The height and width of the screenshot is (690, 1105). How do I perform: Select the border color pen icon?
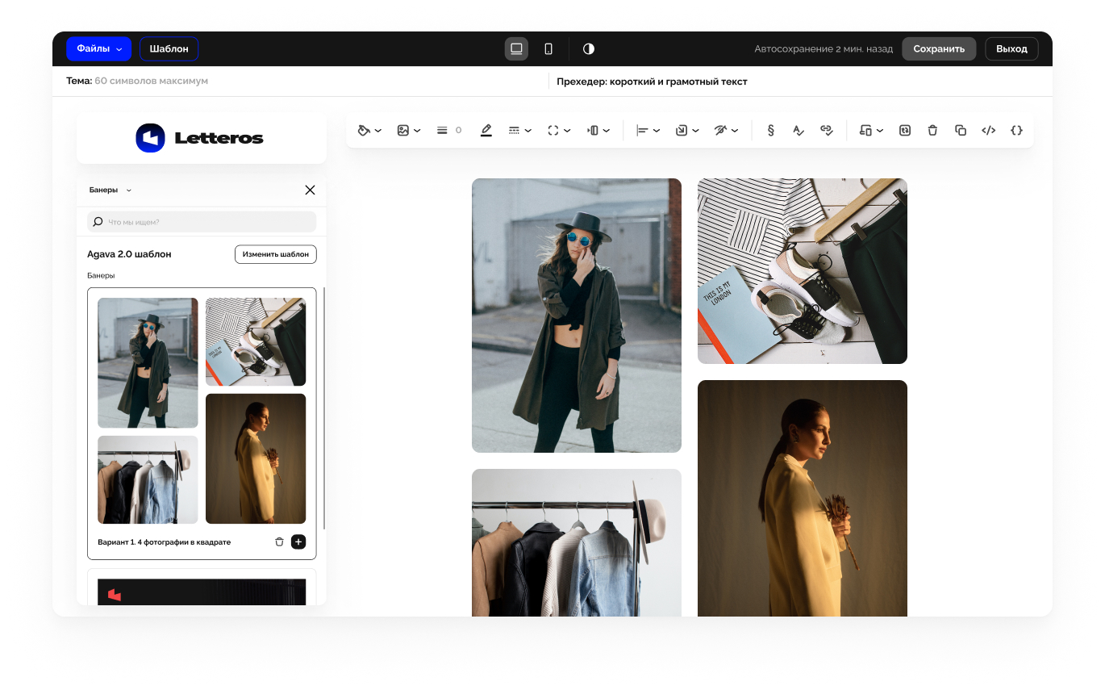point(486,130)
